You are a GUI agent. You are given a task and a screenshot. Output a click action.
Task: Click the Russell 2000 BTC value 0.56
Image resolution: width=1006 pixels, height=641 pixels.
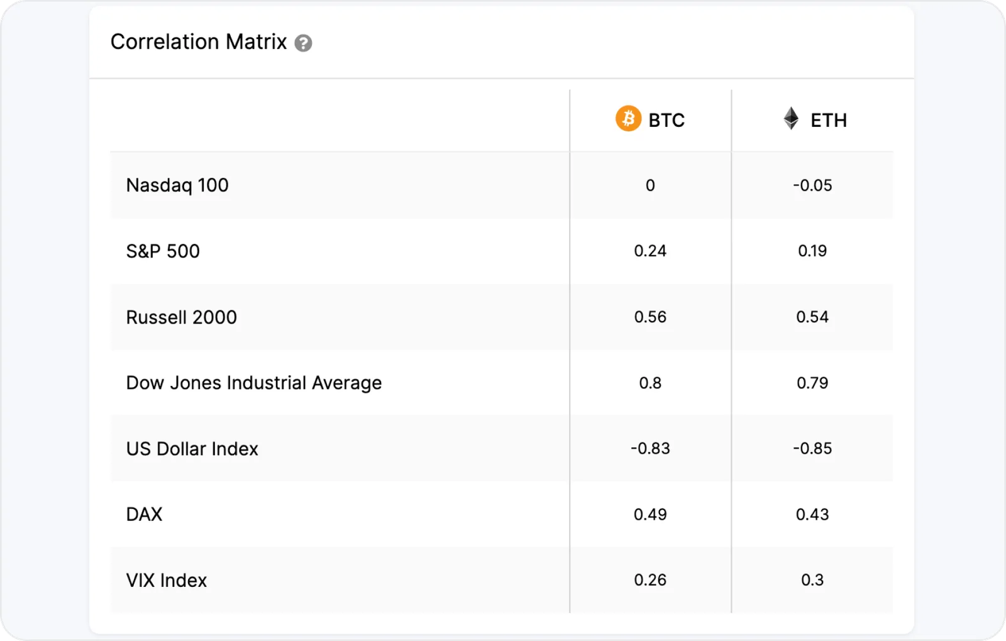tap(650, 317)
